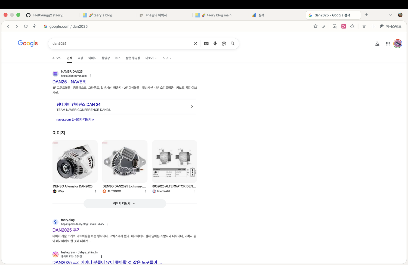Reload the current page
Screen dimensions: 408x265
(x=26, y=26)
